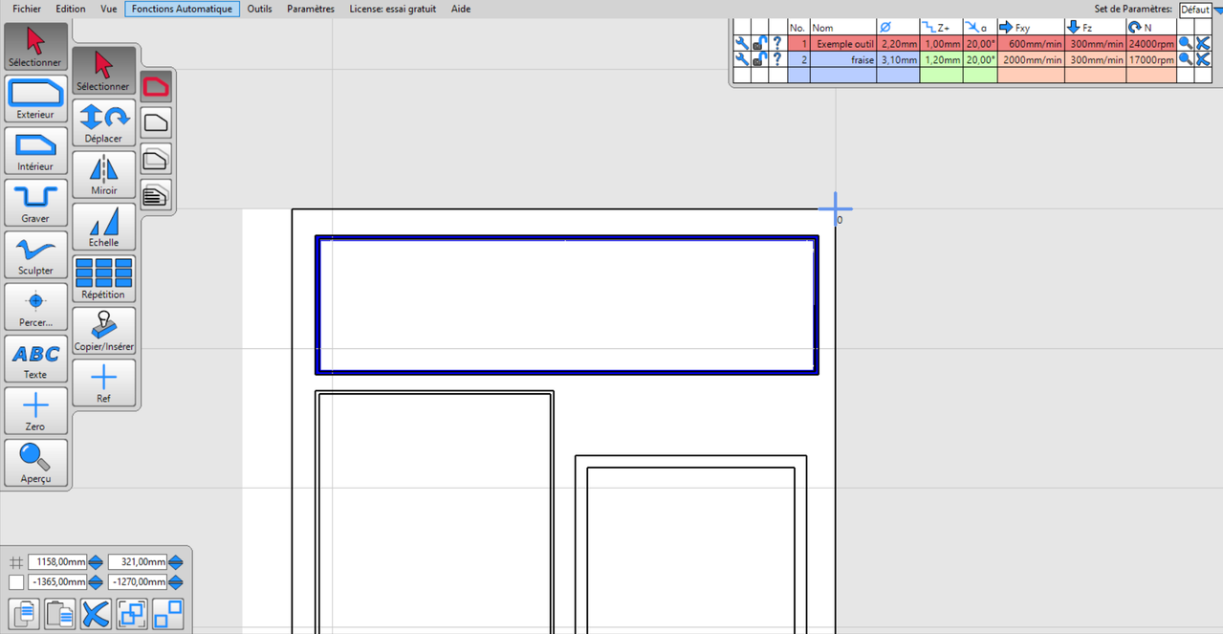
Task: Select the Déplacer move/rotate tool
Action: pyautogui.click(x=103, y=123)
